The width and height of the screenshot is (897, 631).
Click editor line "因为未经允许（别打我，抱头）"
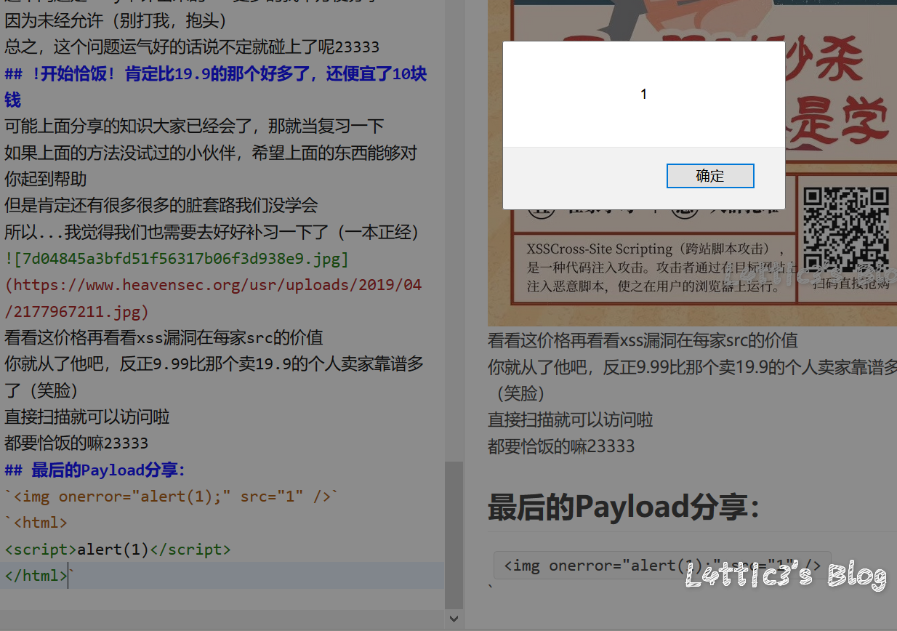point(116,20)
